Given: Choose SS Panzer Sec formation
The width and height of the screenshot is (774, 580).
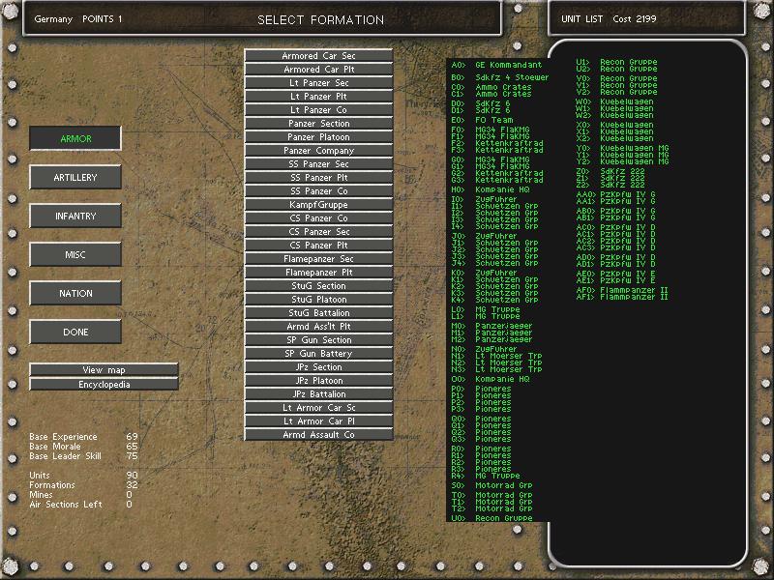Looking at the screenshot, I should pos(318,163).
